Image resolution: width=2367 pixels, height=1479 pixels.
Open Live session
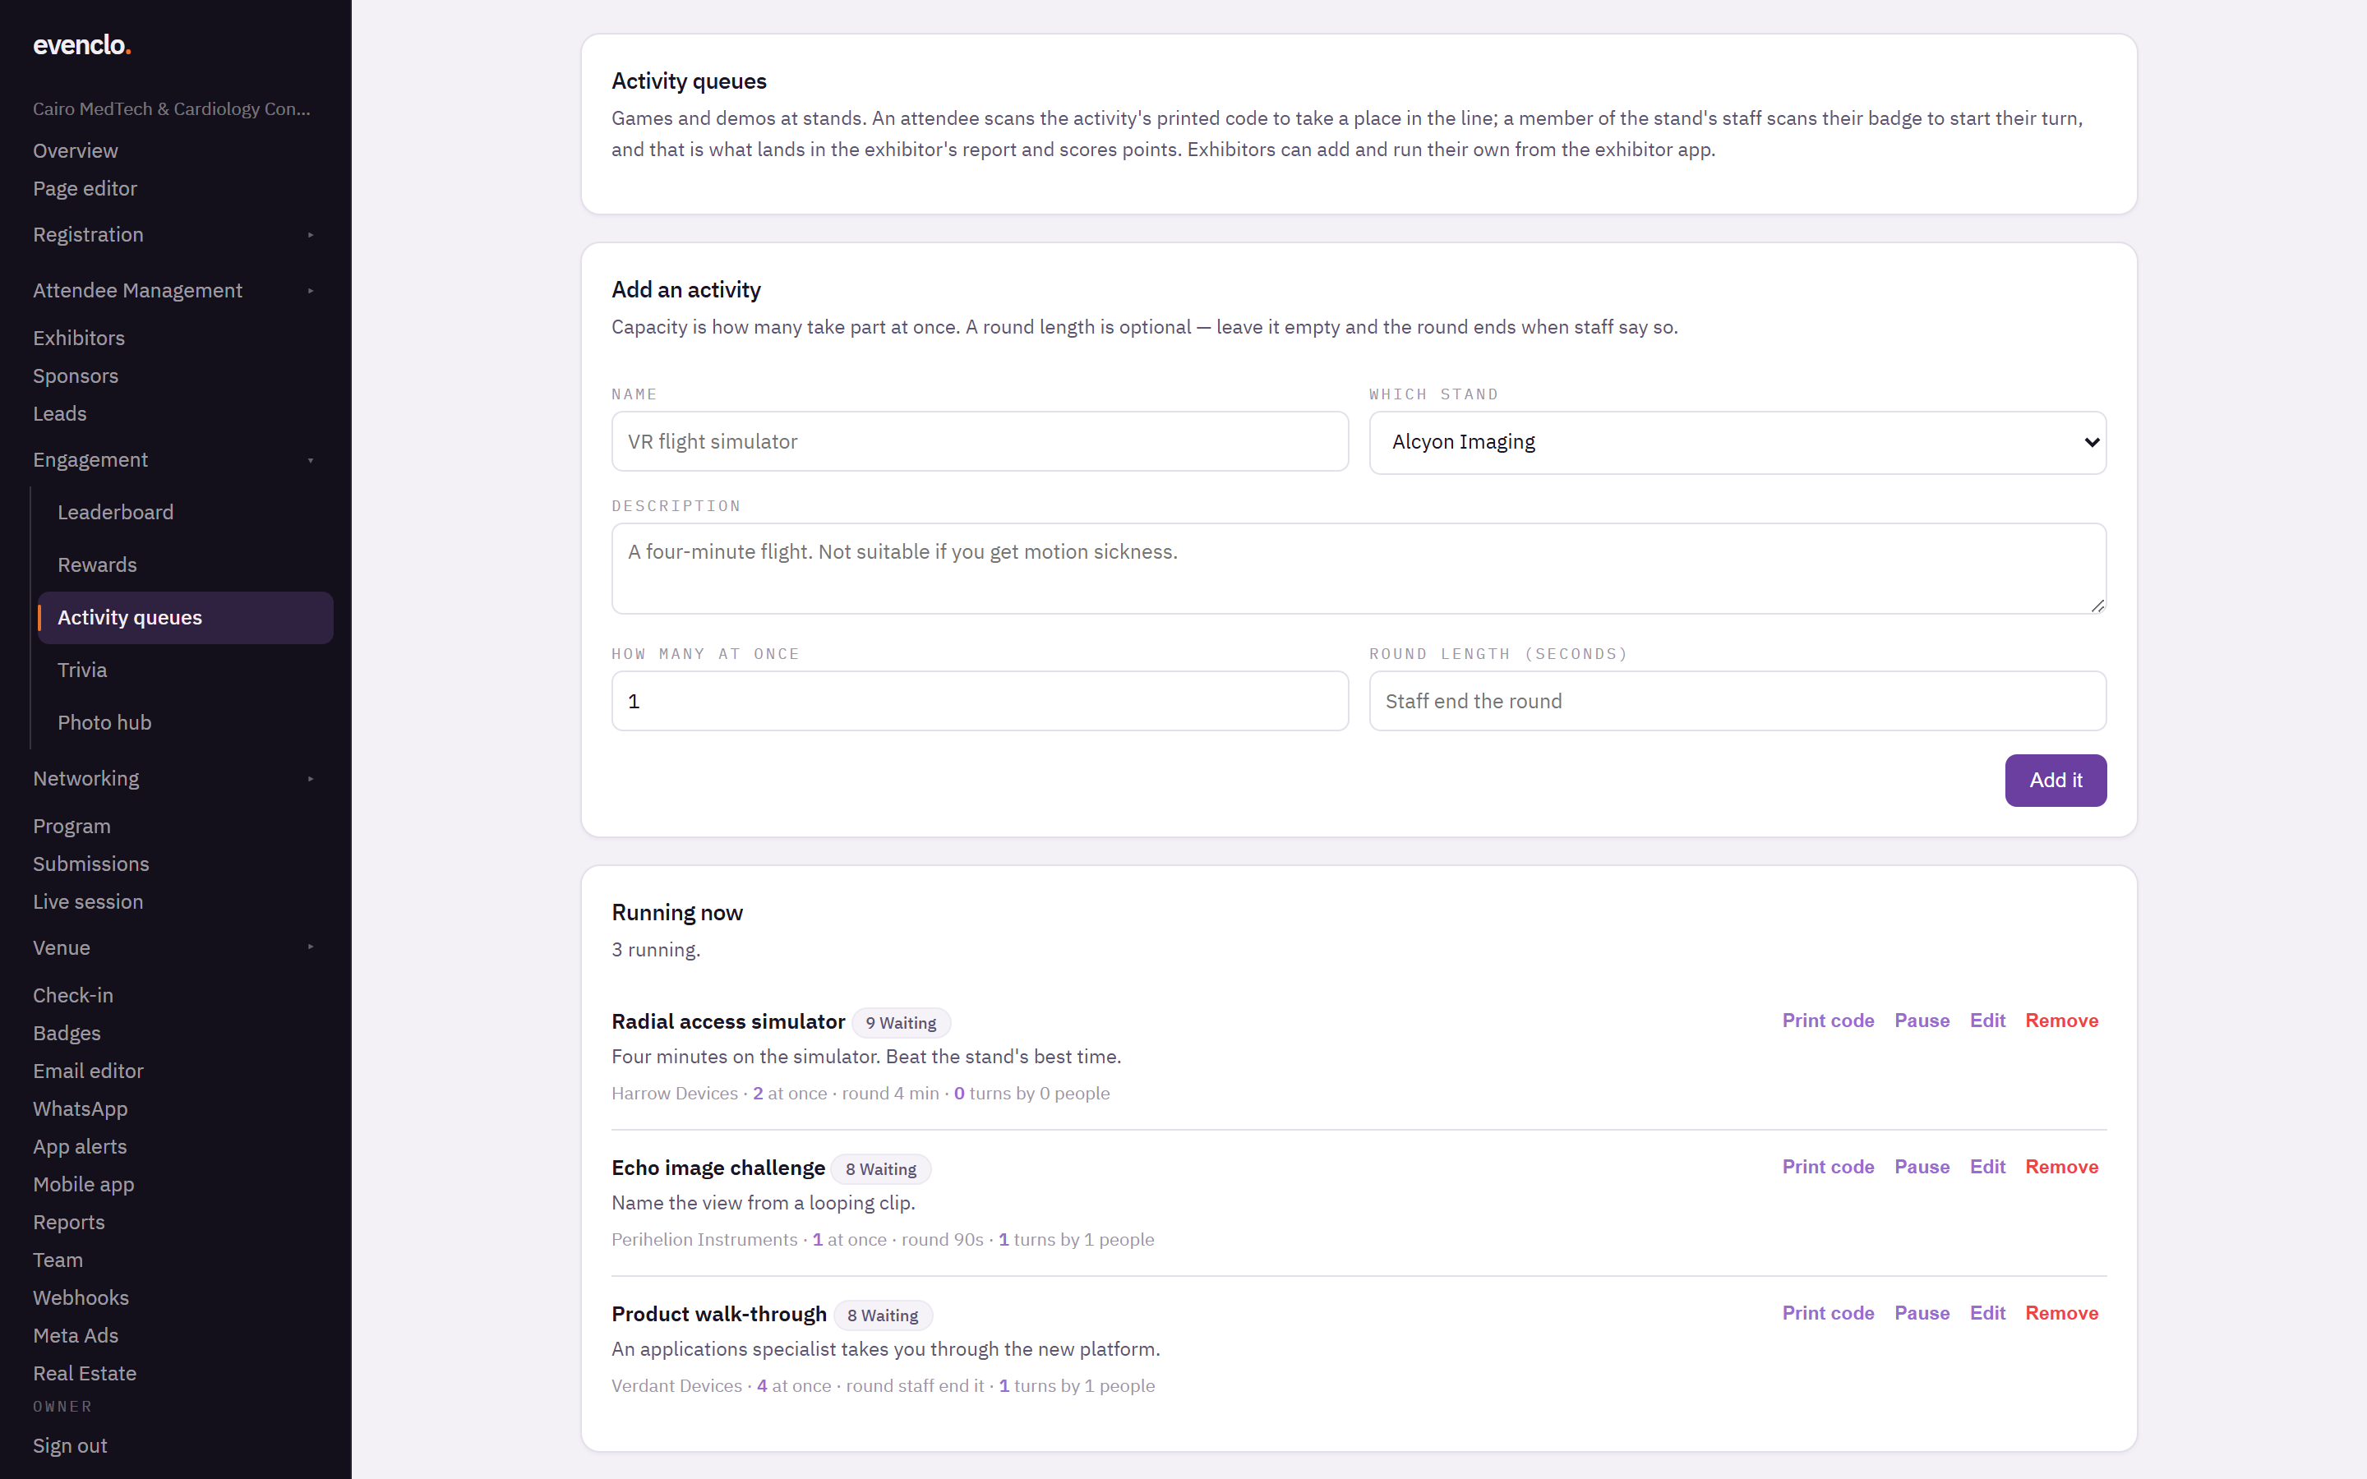click(x=88, y=902)
